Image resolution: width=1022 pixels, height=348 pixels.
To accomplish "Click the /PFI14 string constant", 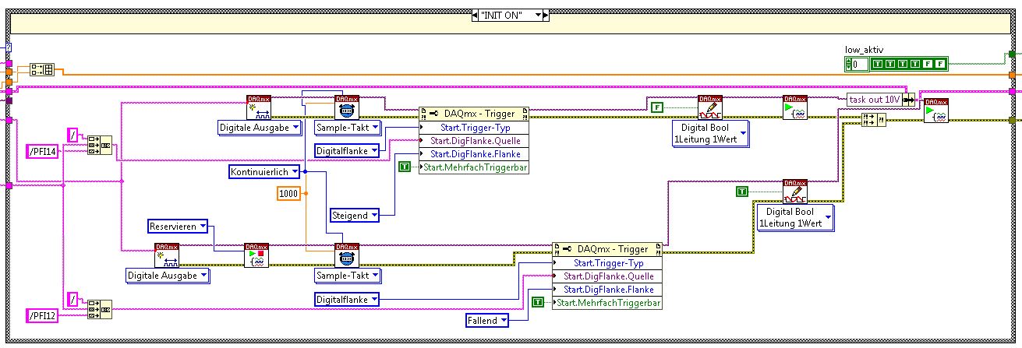I will tap(42, 151).
